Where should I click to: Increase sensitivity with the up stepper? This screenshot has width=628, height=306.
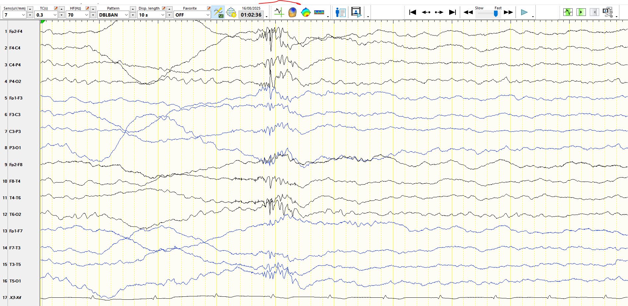coord(30,9)
